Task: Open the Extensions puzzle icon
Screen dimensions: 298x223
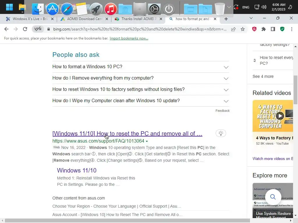Action: pos(264,29)
